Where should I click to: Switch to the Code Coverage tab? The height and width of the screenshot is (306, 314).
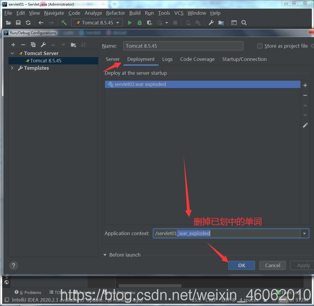click(x=197, y=59)
